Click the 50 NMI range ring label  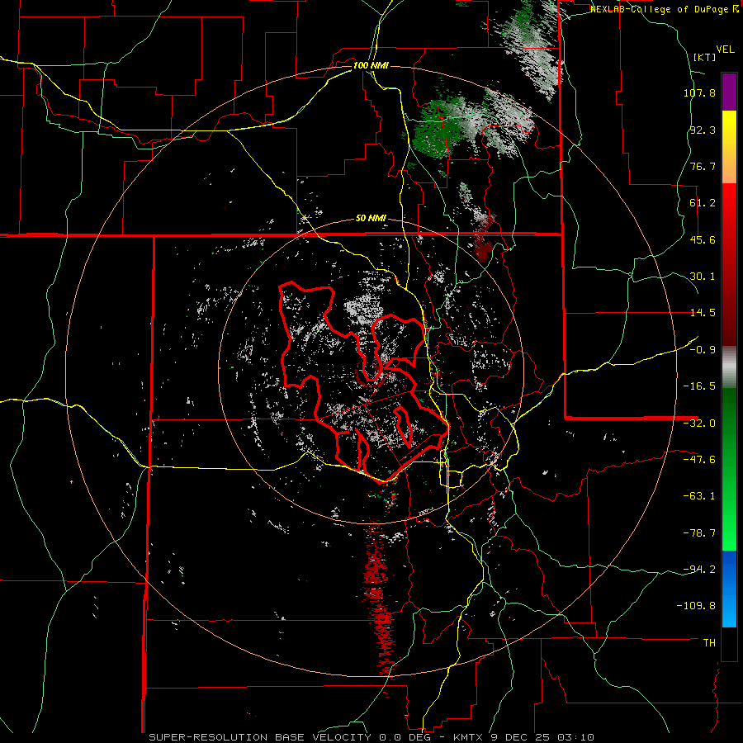click(x=371, y=219)
